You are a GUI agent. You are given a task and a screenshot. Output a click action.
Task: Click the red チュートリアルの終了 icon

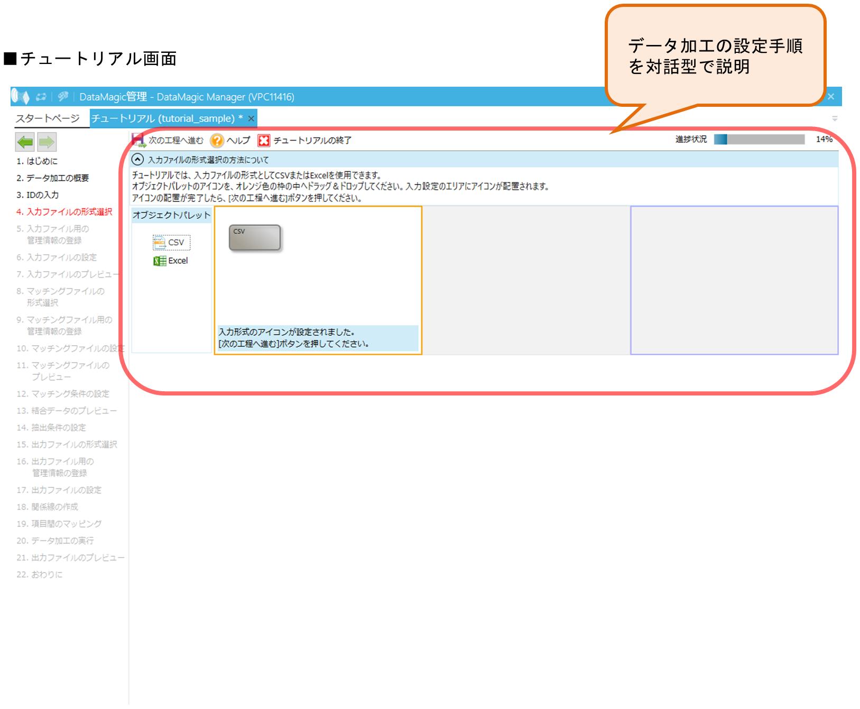[264, 140]
